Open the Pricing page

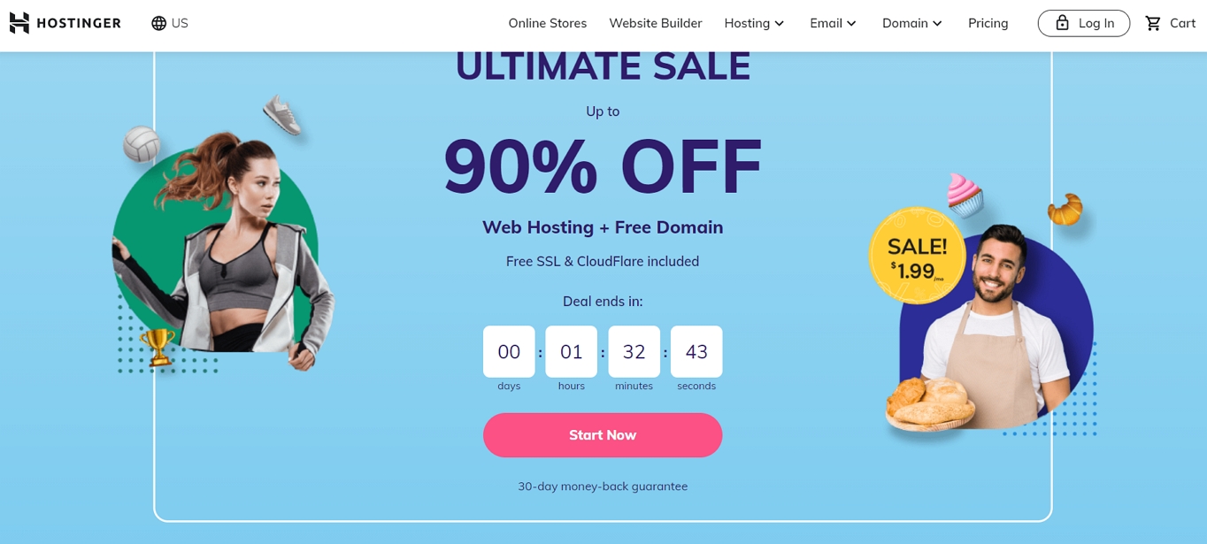click(x=988, y=23)
